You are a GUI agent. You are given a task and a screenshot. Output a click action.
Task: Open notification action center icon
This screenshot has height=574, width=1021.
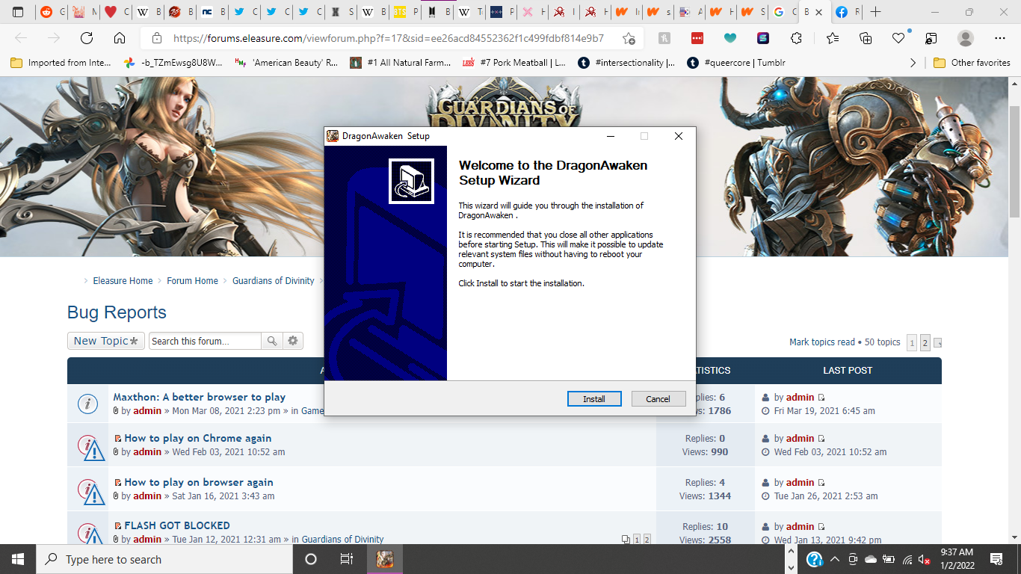[996, 559]
